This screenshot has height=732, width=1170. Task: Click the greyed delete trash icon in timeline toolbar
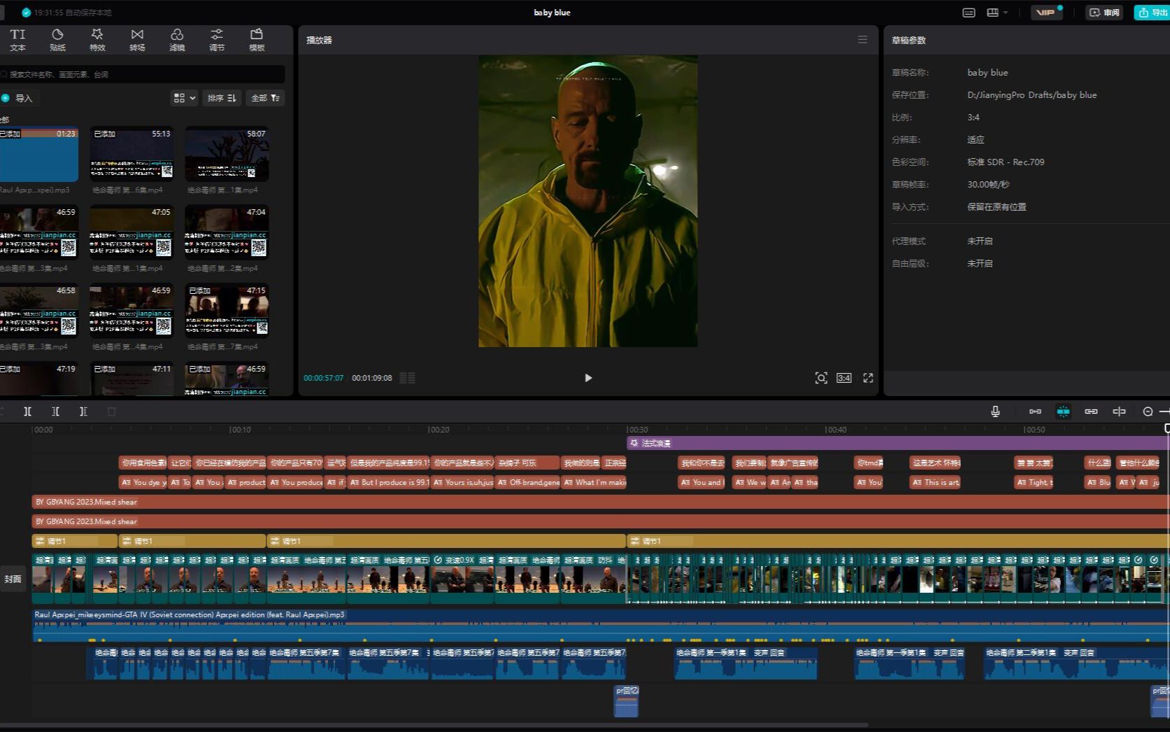click(111, 411)
